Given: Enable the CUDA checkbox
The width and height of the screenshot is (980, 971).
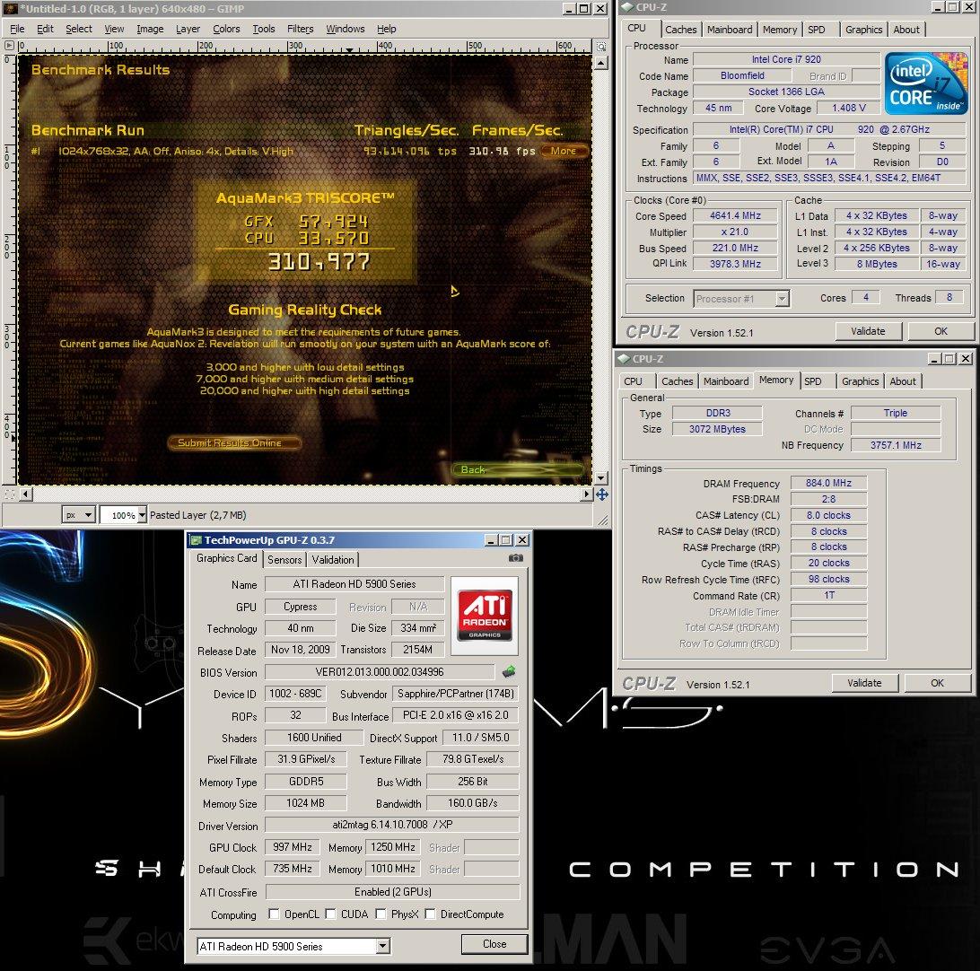Looking at the screenshot, I should 330,914.
